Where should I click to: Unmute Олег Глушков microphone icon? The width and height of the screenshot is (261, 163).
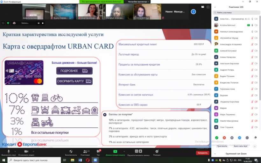[252, 127]
